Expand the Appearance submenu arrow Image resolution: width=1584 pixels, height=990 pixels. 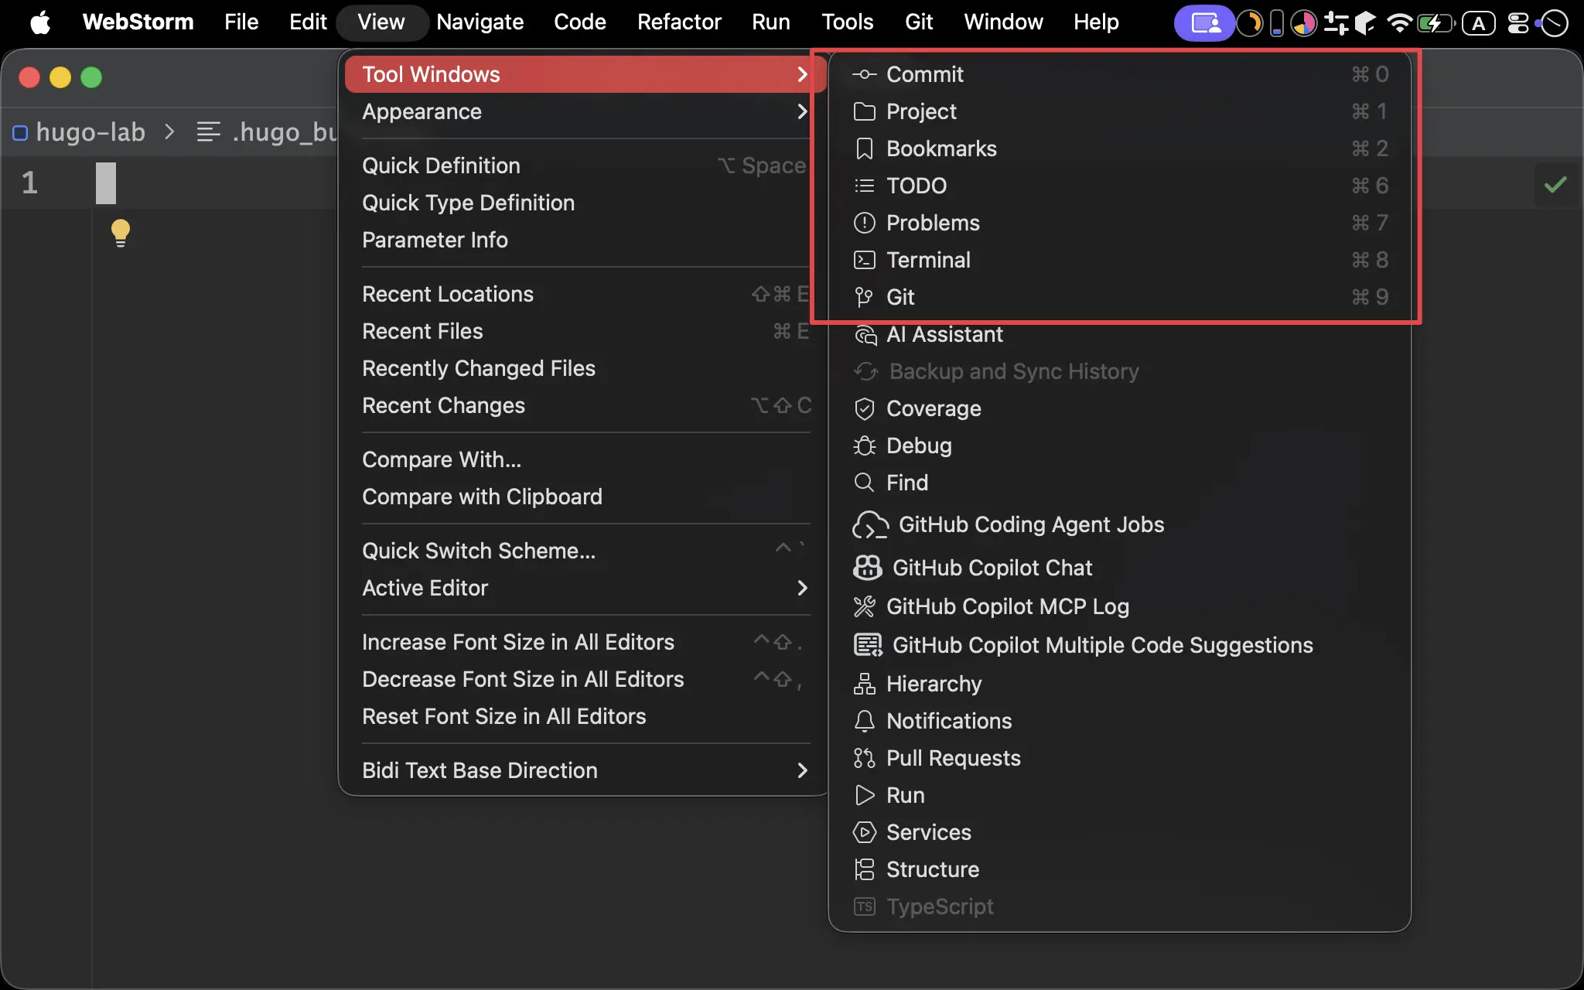pyautogui.click(x=802, y=111)
